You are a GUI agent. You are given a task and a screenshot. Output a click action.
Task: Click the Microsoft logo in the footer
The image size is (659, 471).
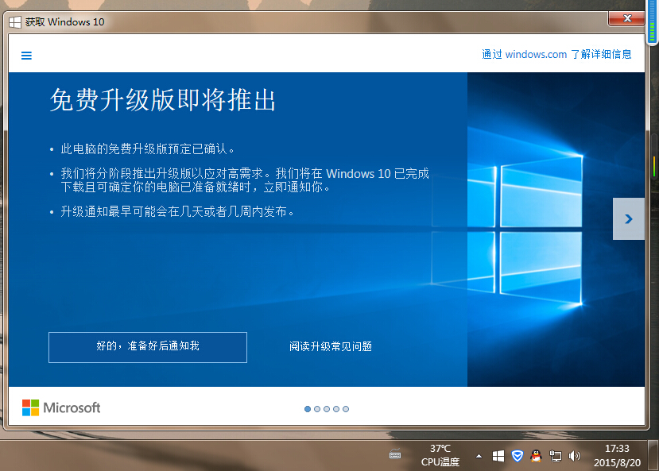61,407
